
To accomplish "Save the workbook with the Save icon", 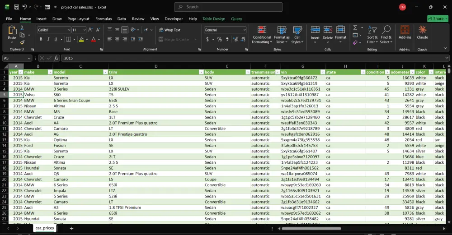I will (x=16, y=7).
